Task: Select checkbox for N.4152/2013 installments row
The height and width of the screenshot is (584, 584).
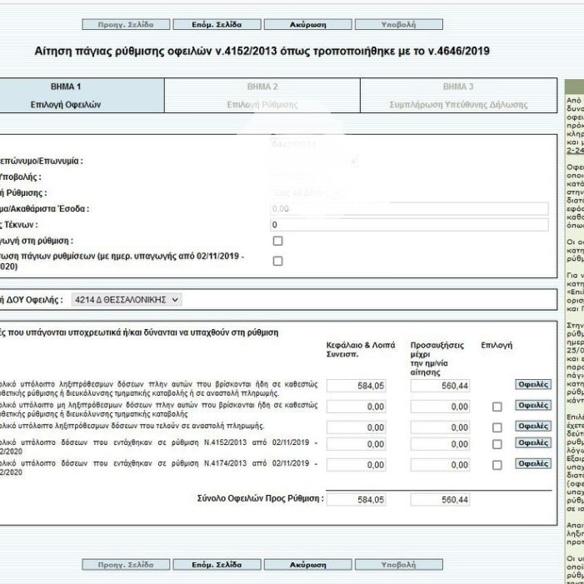Action: pyautogui.click(x=497, y=444)
